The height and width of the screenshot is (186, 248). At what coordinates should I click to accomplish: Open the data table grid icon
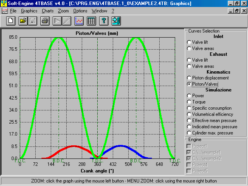tap(91, 21)
